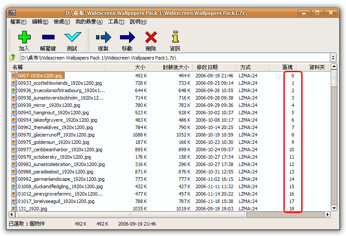Image resolution: width=346 pixels, height=236 pixels.
Task: Sort by 封裝後大小 packed size header
Action: point(170,67)
